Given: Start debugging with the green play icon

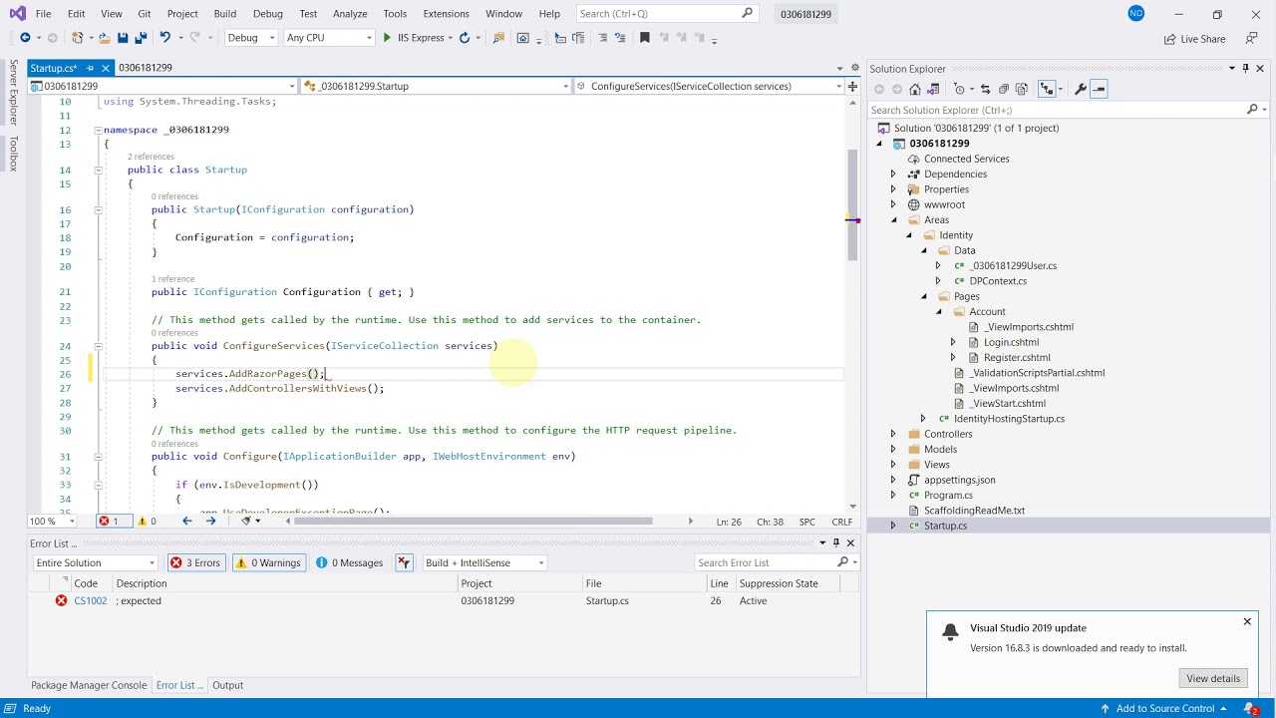Looking at the screenshot, I should click(x=387, y=38).
